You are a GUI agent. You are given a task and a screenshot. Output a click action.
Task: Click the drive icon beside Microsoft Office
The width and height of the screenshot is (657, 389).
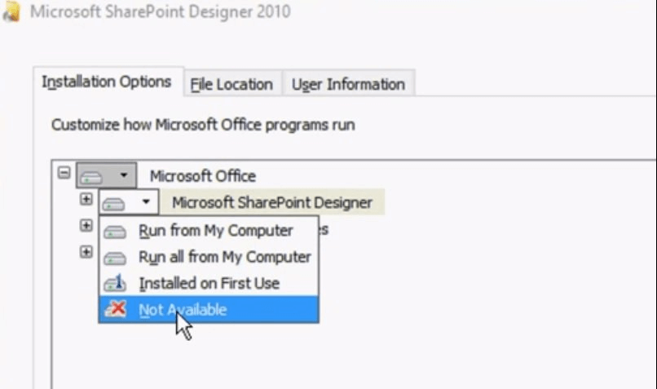[x=92, y=176]
